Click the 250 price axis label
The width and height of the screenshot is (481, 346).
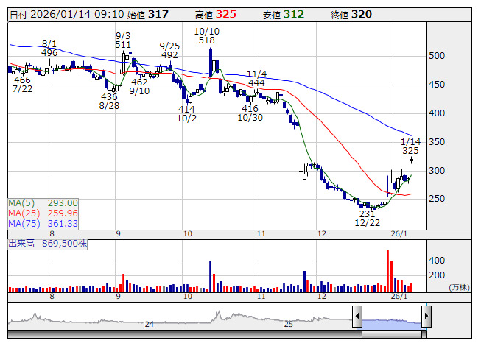[x=437, y=199]
